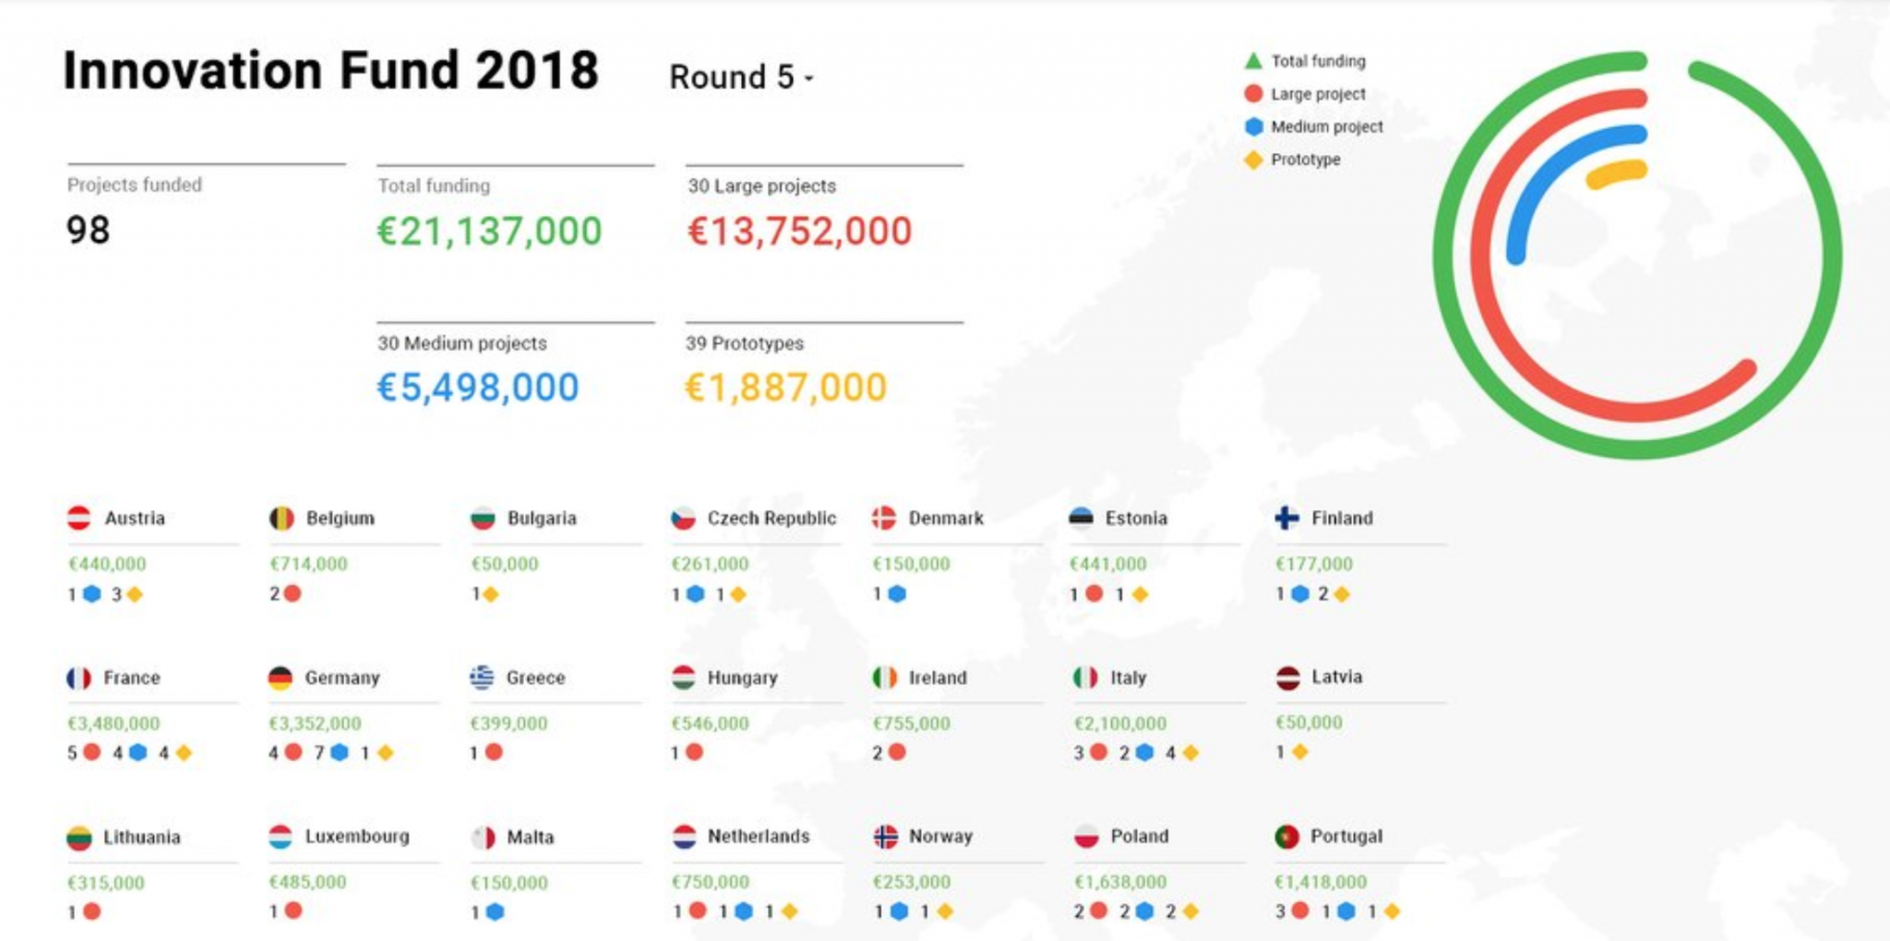Click the €5,498,000 medium projects figure
Viewport: 1890px width, 941px height.
(477, 387)
